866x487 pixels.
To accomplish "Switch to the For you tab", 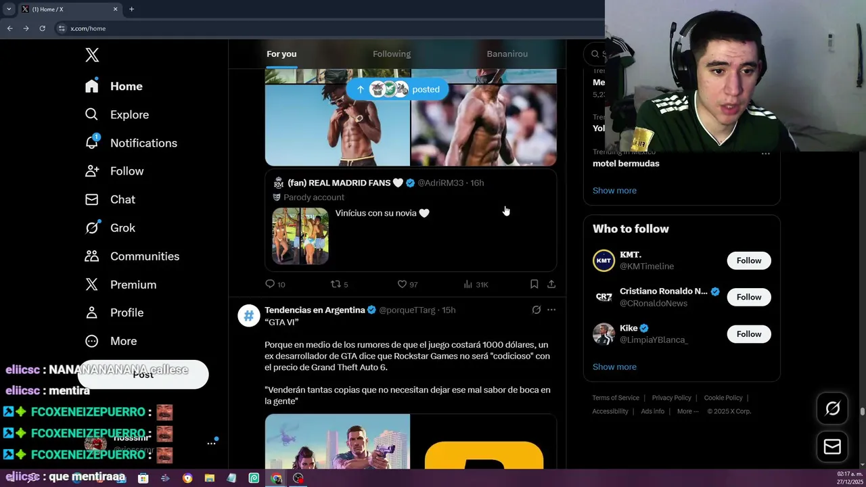I will pyautogui.click(x=281, y=54).
